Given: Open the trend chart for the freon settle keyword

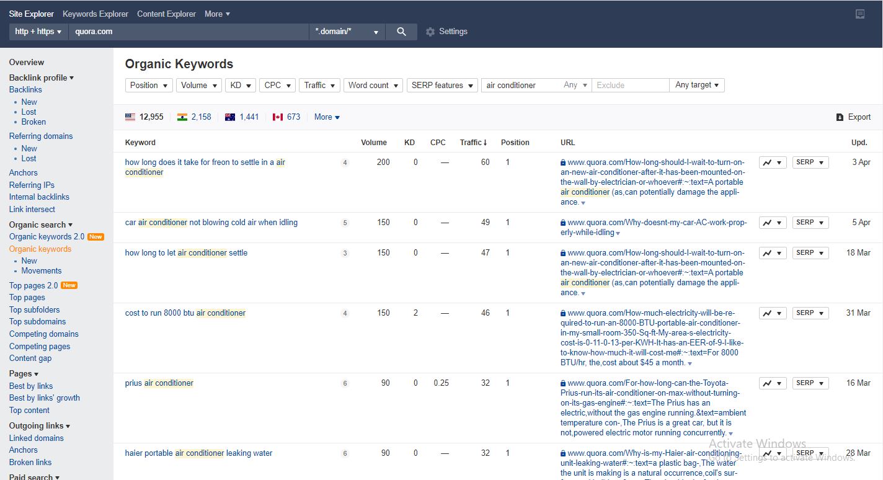Looking at the screenshot, I should pos(773,162).
